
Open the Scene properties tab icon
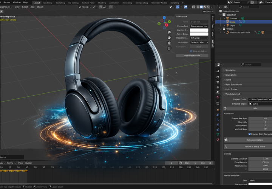coord(218,92)
